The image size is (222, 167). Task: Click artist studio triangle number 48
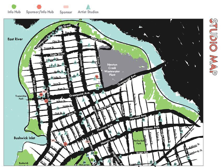(x=130, y=115)
